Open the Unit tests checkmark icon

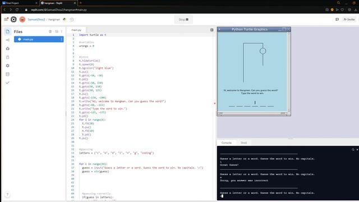7,82
